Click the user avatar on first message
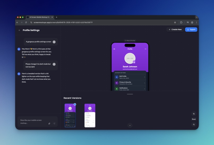 point(54,42)
